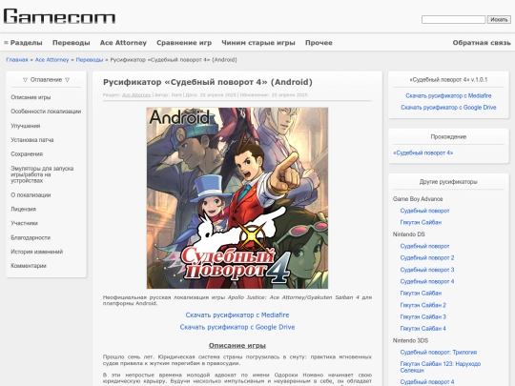This screenshot has width=515, height=386.
Task: Jump to История изменений section
Action: [x=37, y=252]
